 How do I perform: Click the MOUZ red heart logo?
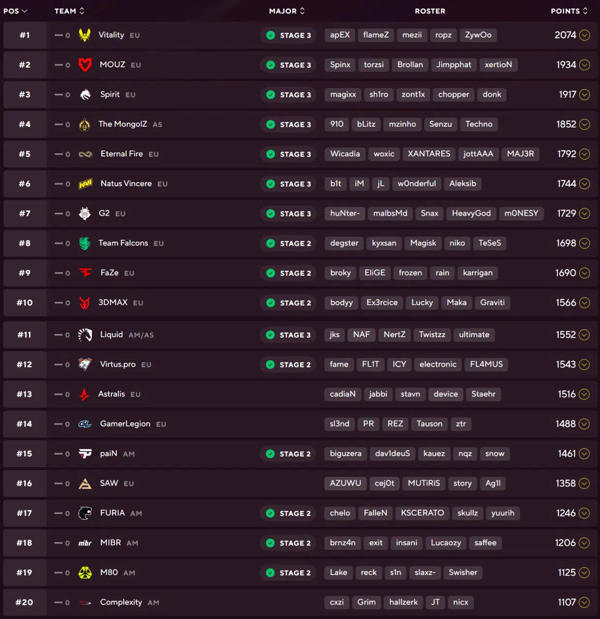coord(85,65)
